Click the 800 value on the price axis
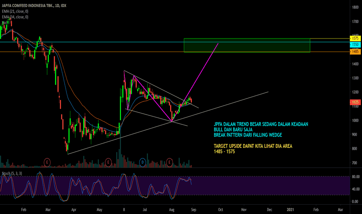 (354, 149)
